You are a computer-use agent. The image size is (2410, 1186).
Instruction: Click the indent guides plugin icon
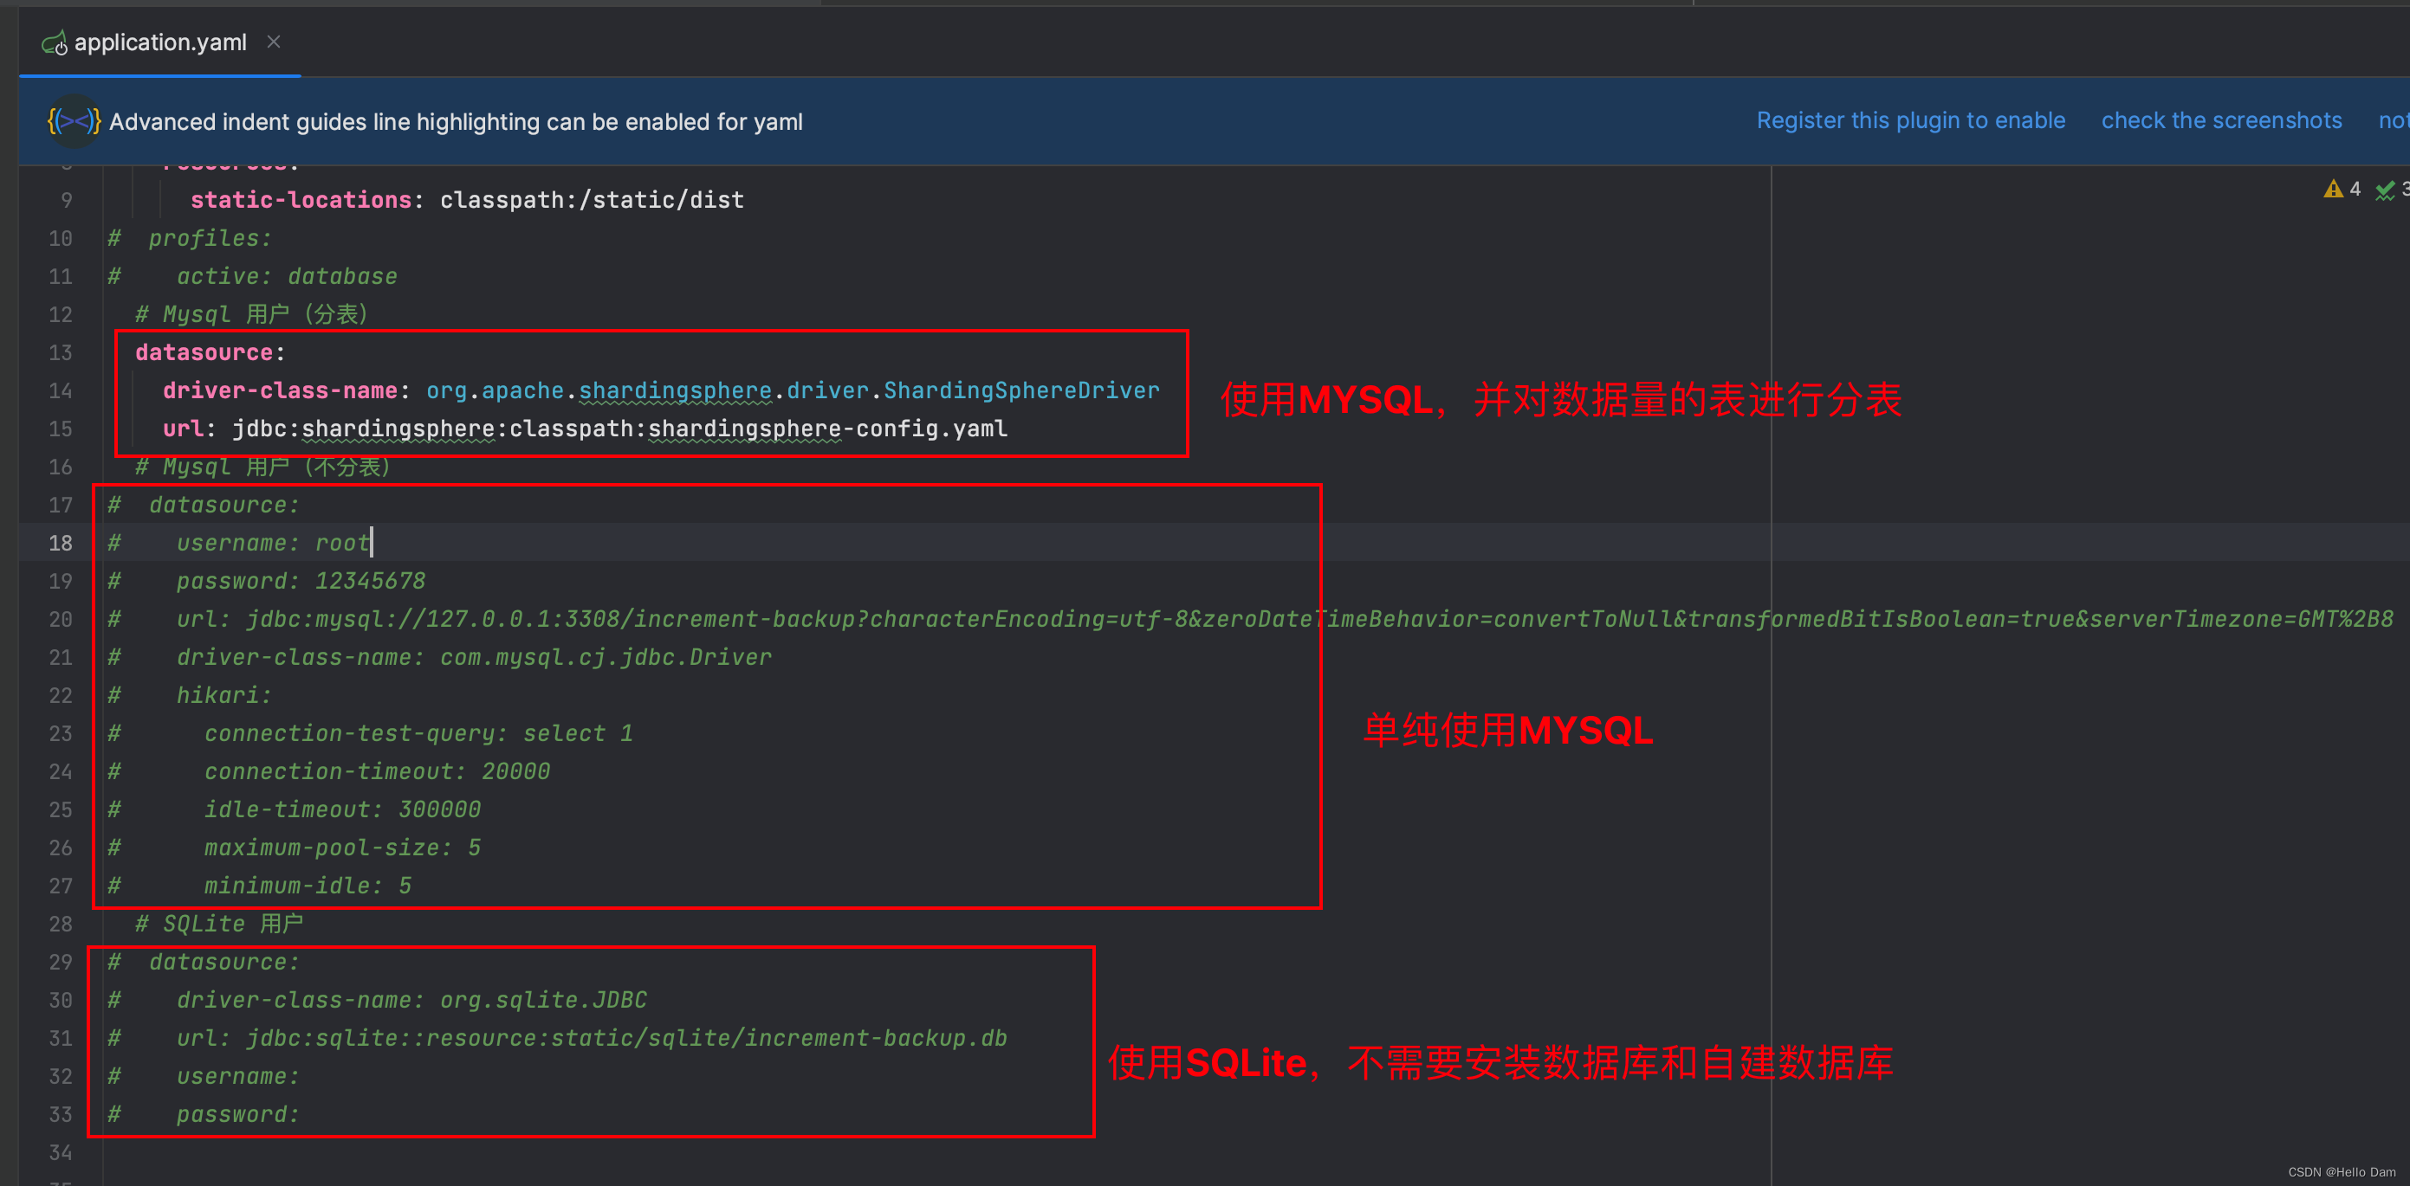pyautogui.click(x=74, y=121)
